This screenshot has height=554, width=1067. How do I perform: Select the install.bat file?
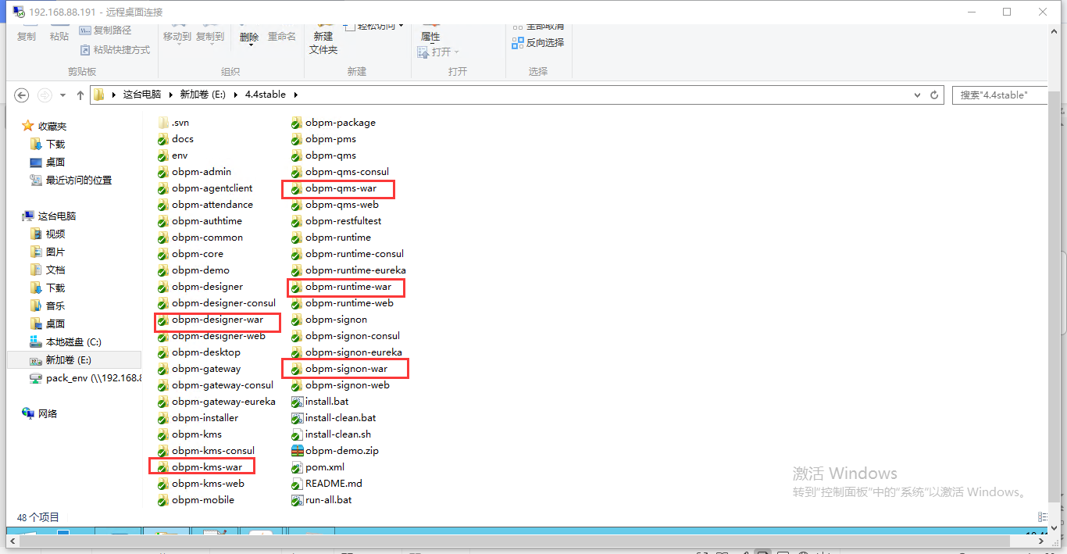click(327, 402)
